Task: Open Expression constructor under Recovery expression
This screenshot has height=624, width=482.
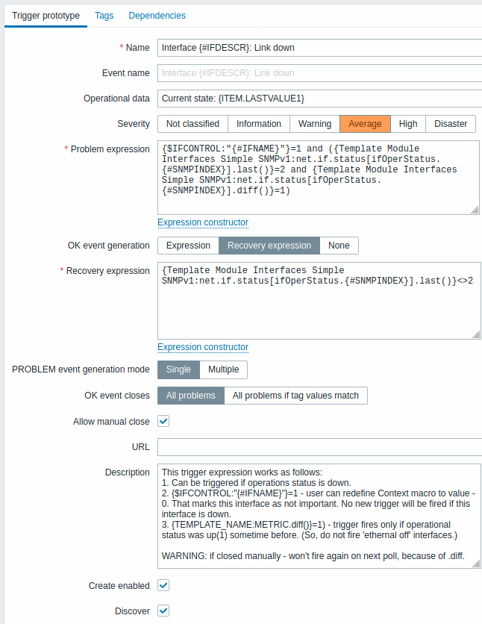Action: 203,347
